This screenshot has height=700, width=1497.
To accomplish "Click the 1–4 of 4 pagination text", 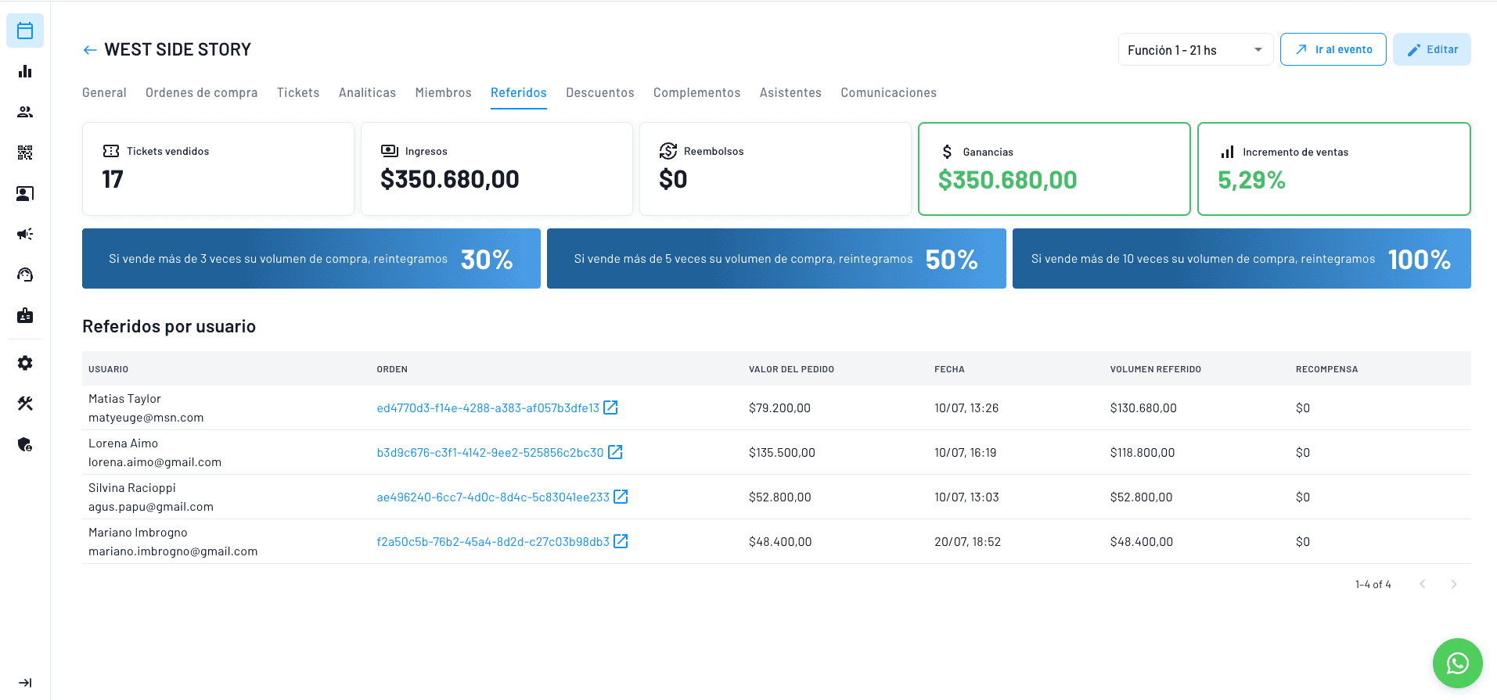I will pos(1373,584).
